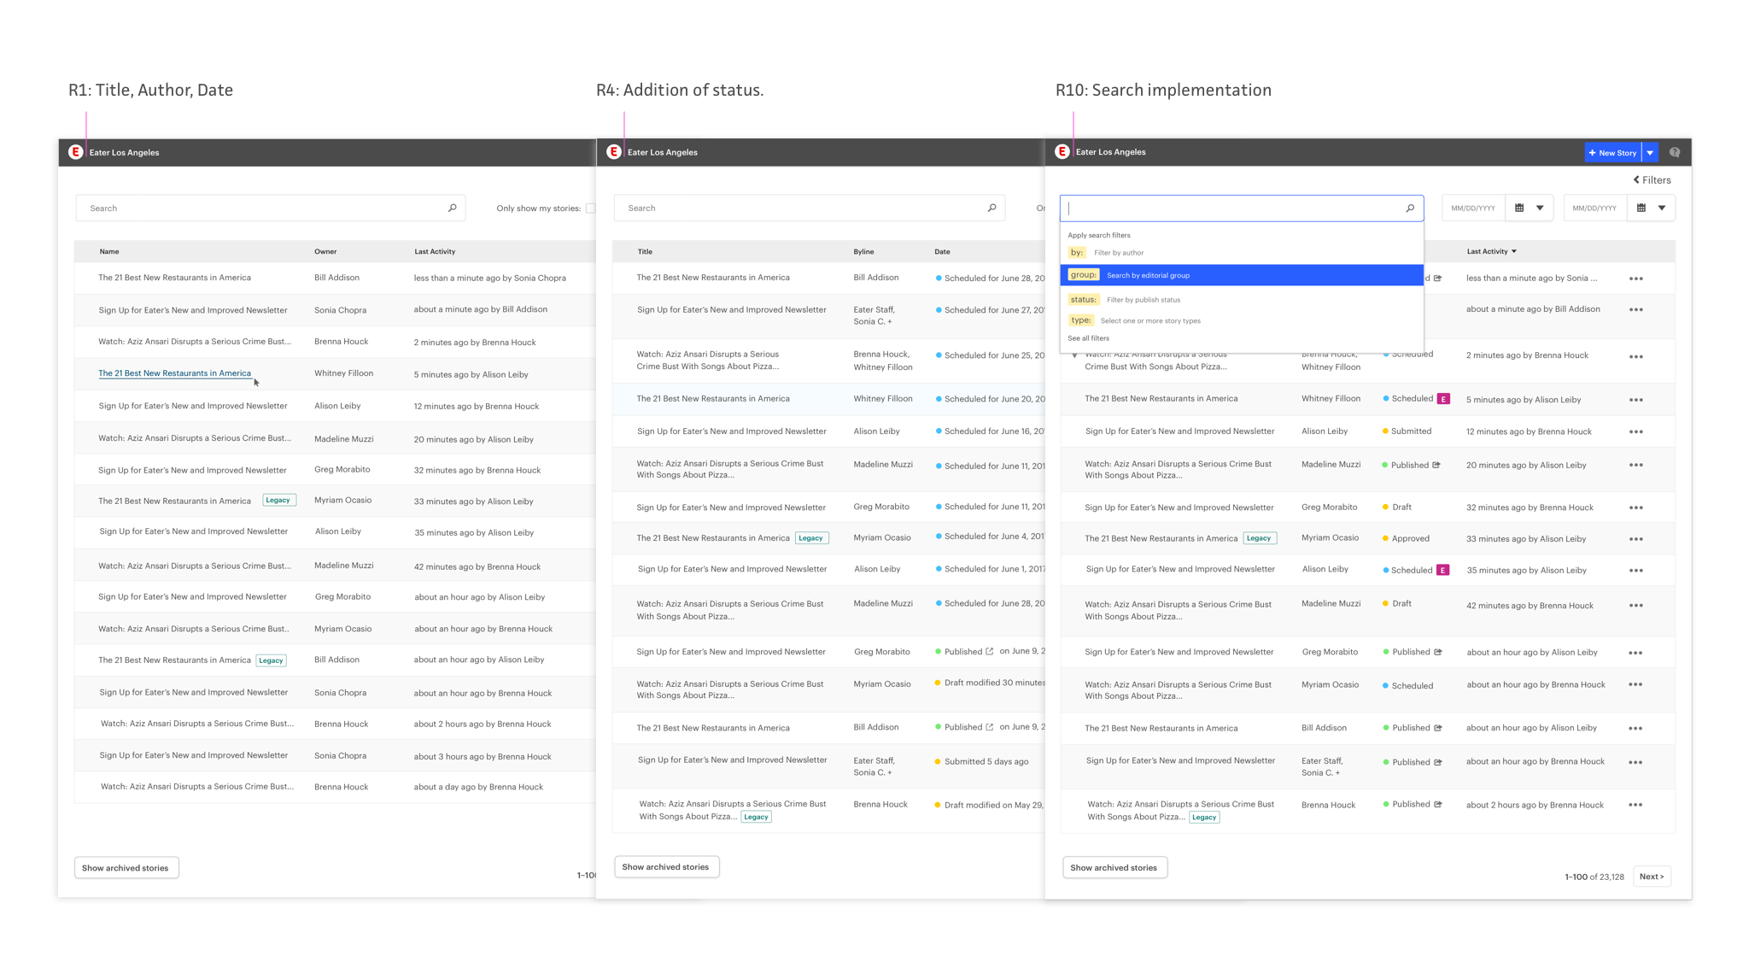
Task: Click 'about 3 hours ago by Brenna Houck' in R1
Action: (483, 756)
